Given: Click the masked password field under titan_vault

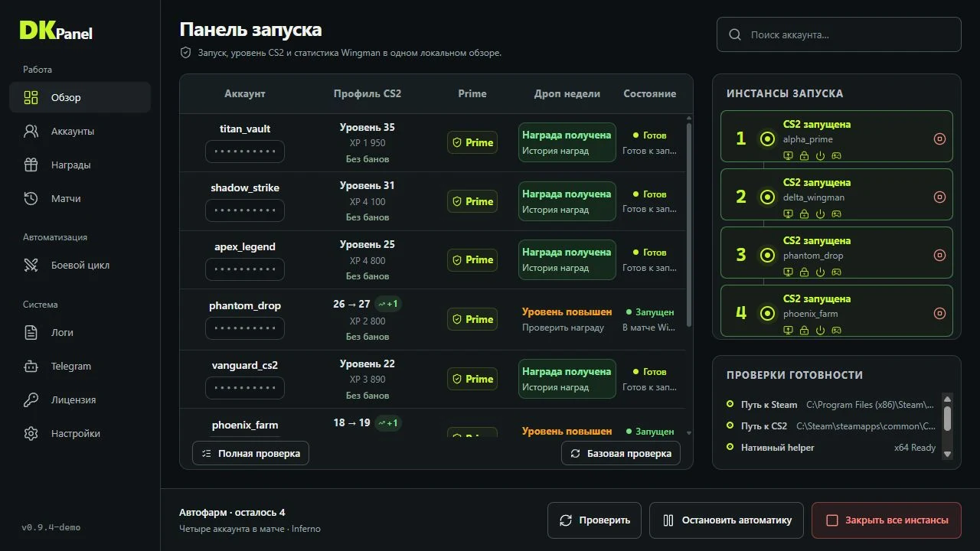Looking at the screenshot, I should click(245, 152).
